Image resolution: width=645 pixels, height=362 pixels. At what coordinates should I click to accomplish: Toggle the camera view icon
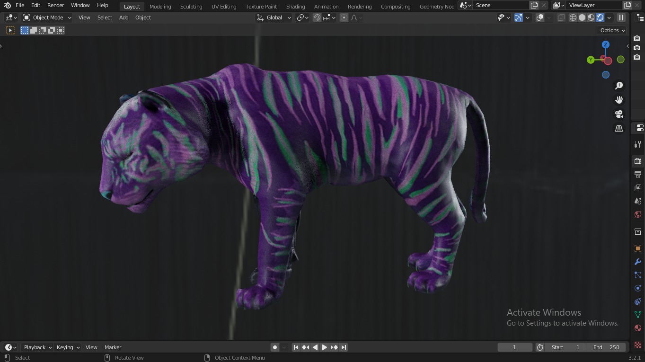pos(619,114)
